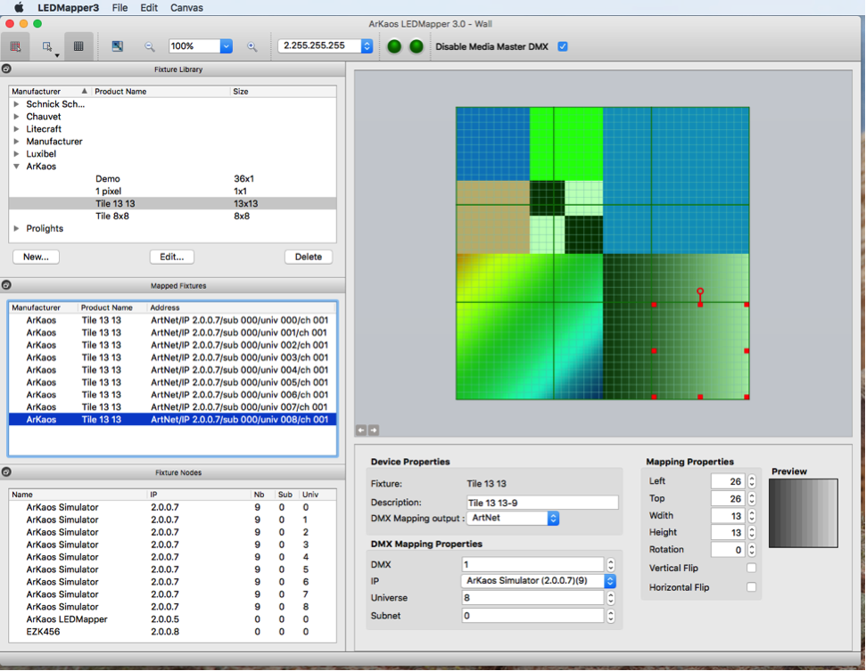Select the Demo 36x1 fixture

[172, 179]
